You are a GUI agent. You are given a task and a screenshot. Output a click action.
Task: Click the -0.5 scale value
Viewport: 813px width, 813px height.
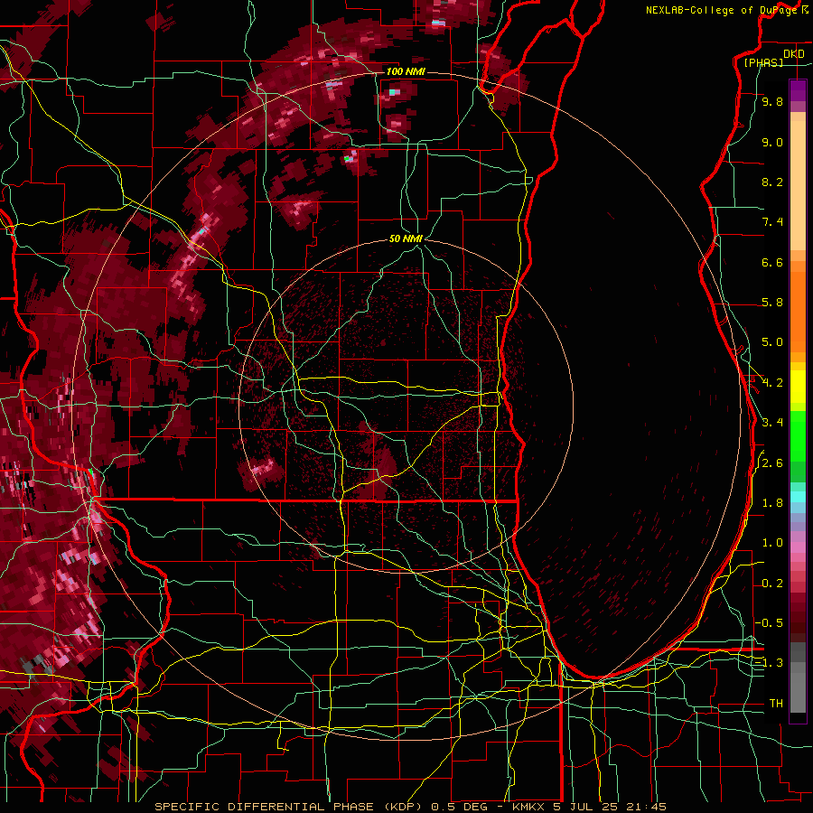pos(769,623)
